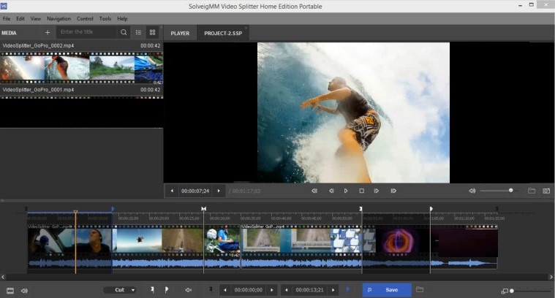Take a snapshot with the camera icon
The width and height of the screenshot is (555, 298).
coord(546,191)
